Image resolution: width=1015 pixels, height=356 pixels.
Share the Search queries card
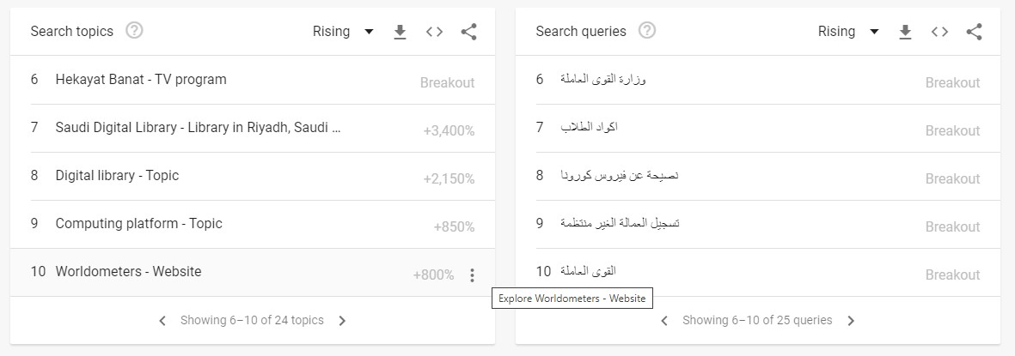pos(974,32)
